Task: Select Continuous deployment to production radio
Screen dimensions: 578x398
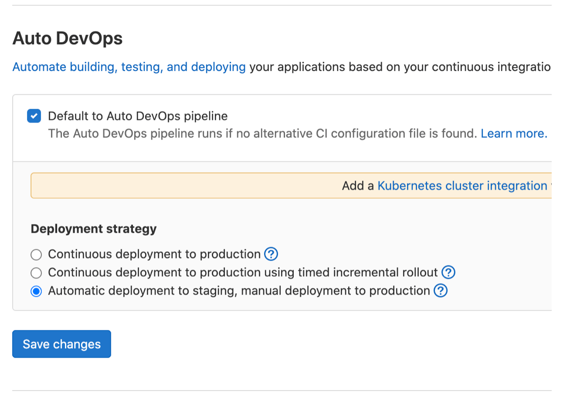Action: (x=36, y=255)
